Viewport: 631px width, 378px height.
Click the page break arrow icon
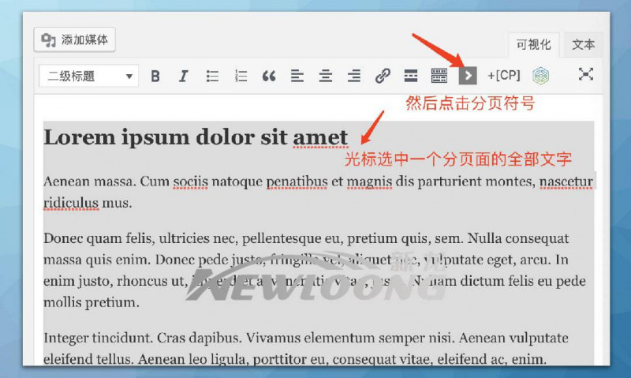coord(468,76)
